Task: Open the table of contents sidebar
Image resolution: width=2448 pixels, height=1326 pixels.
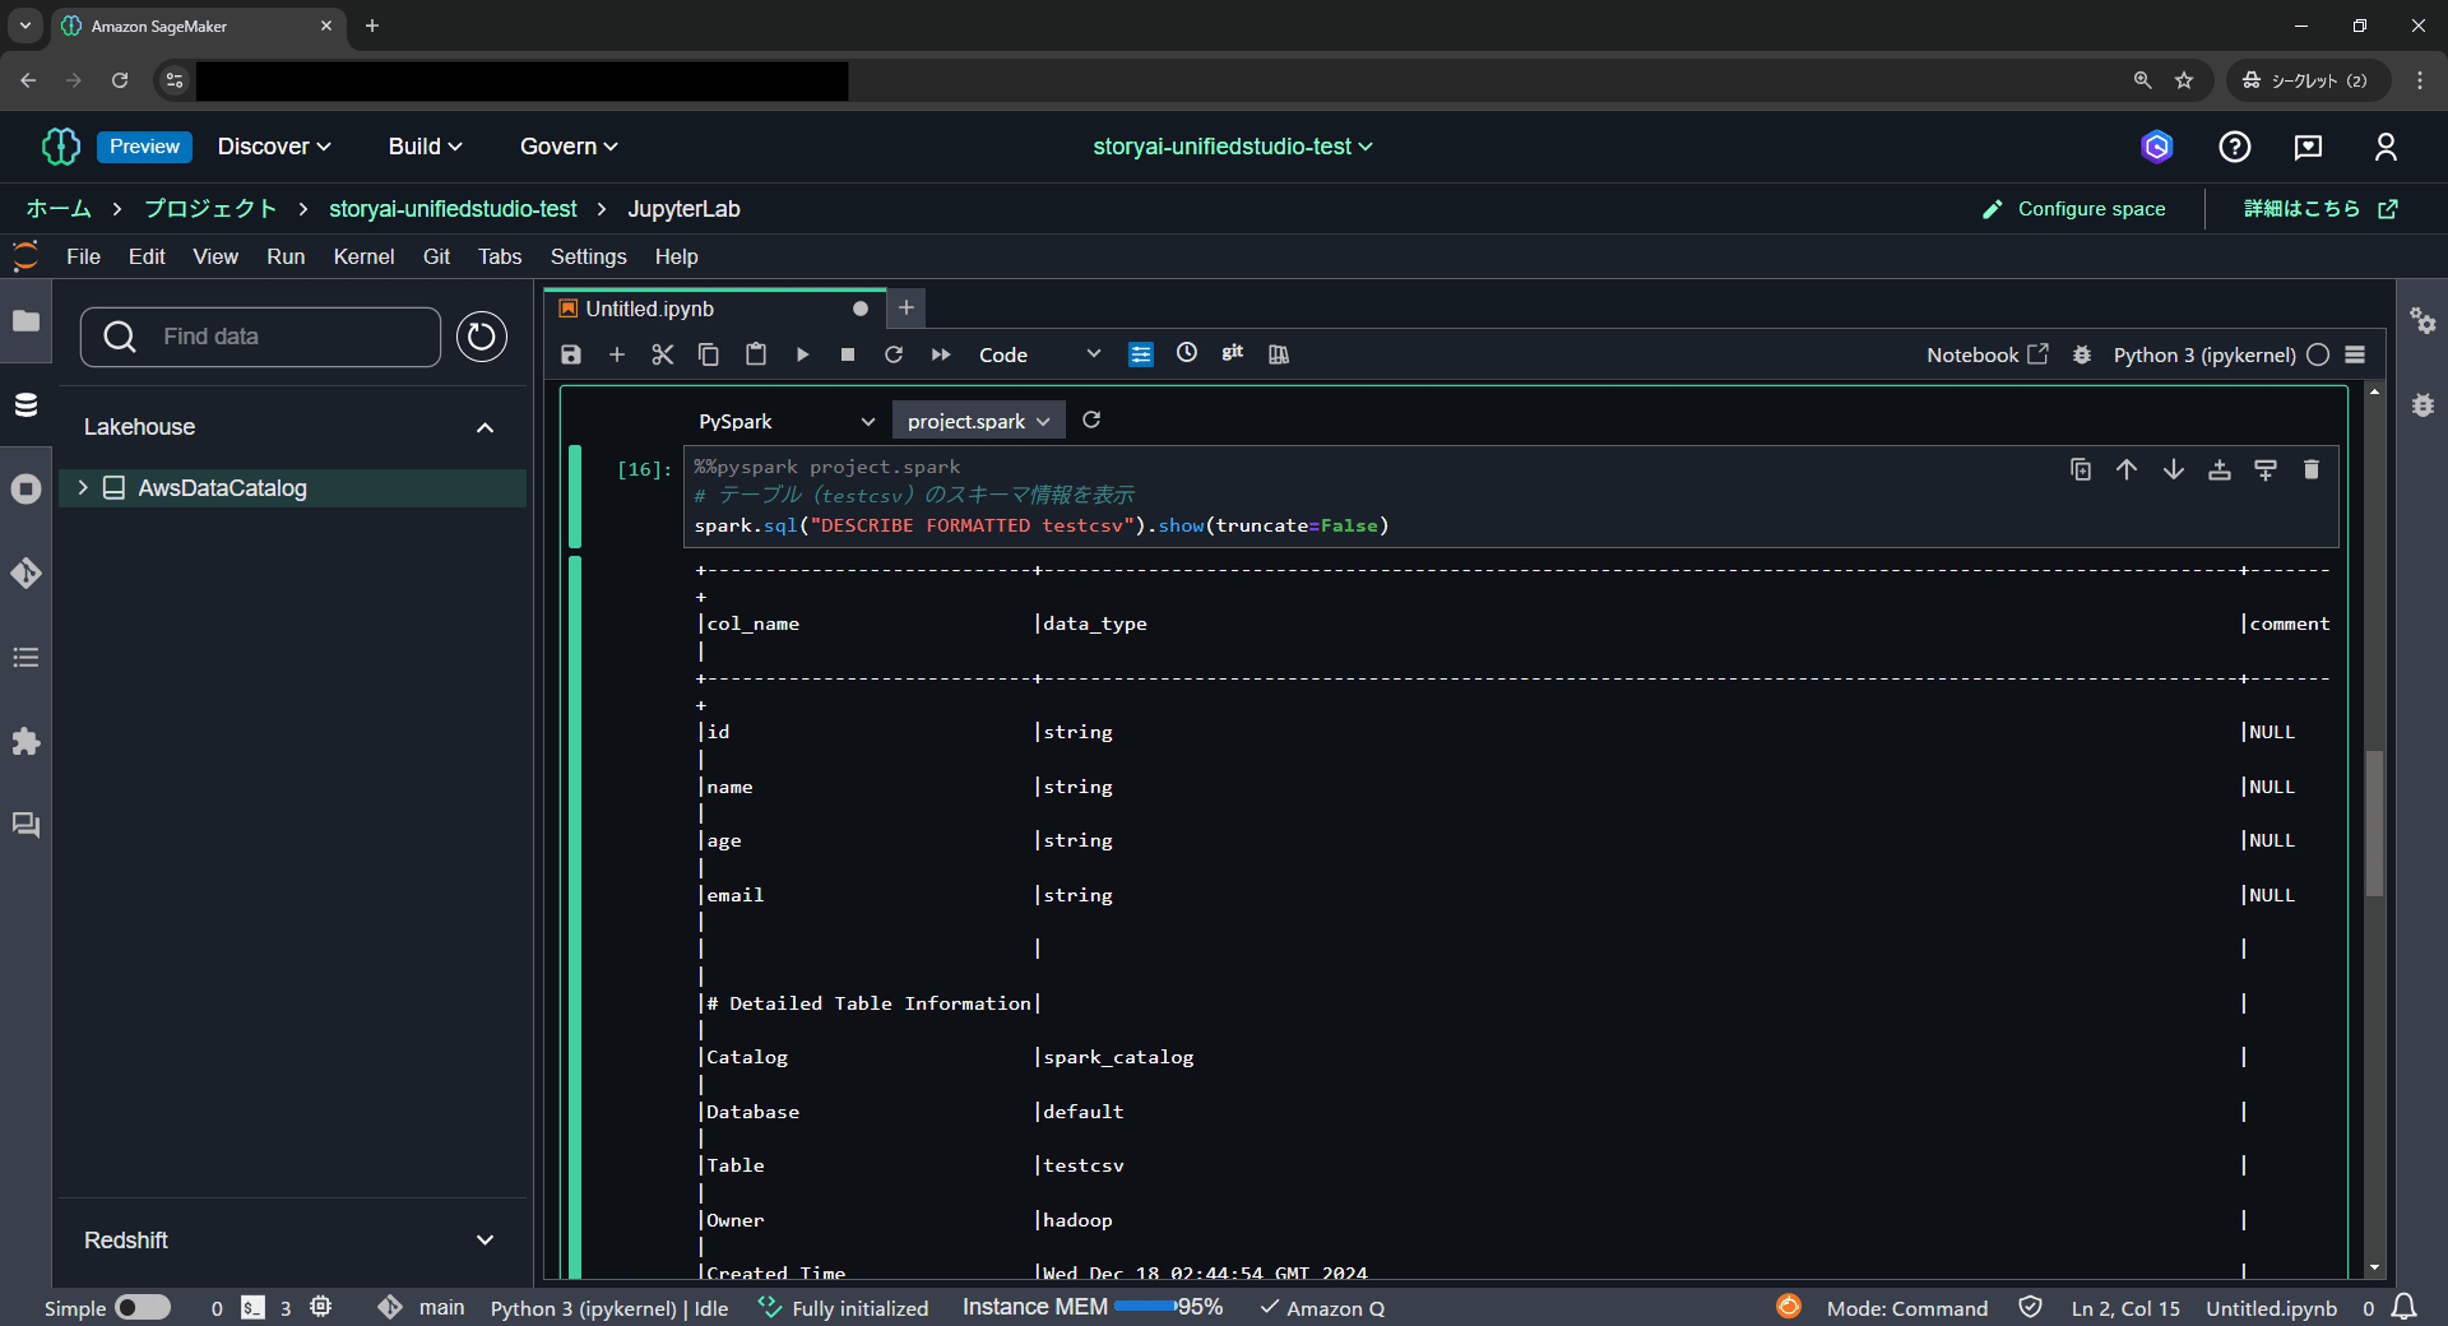Action: click(26, 657)
